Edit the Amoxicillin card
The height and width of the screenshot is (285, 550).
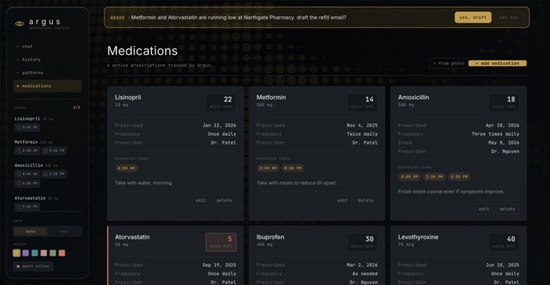click(x=484, y=209)
